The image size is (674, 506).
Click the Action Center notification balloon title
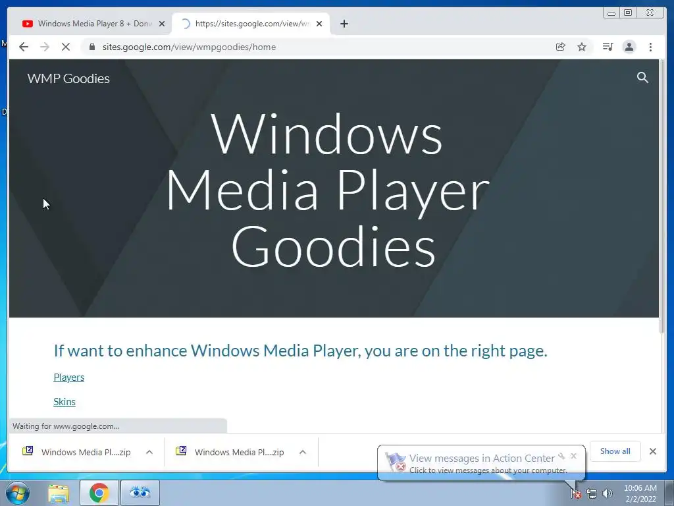point(482,459)
